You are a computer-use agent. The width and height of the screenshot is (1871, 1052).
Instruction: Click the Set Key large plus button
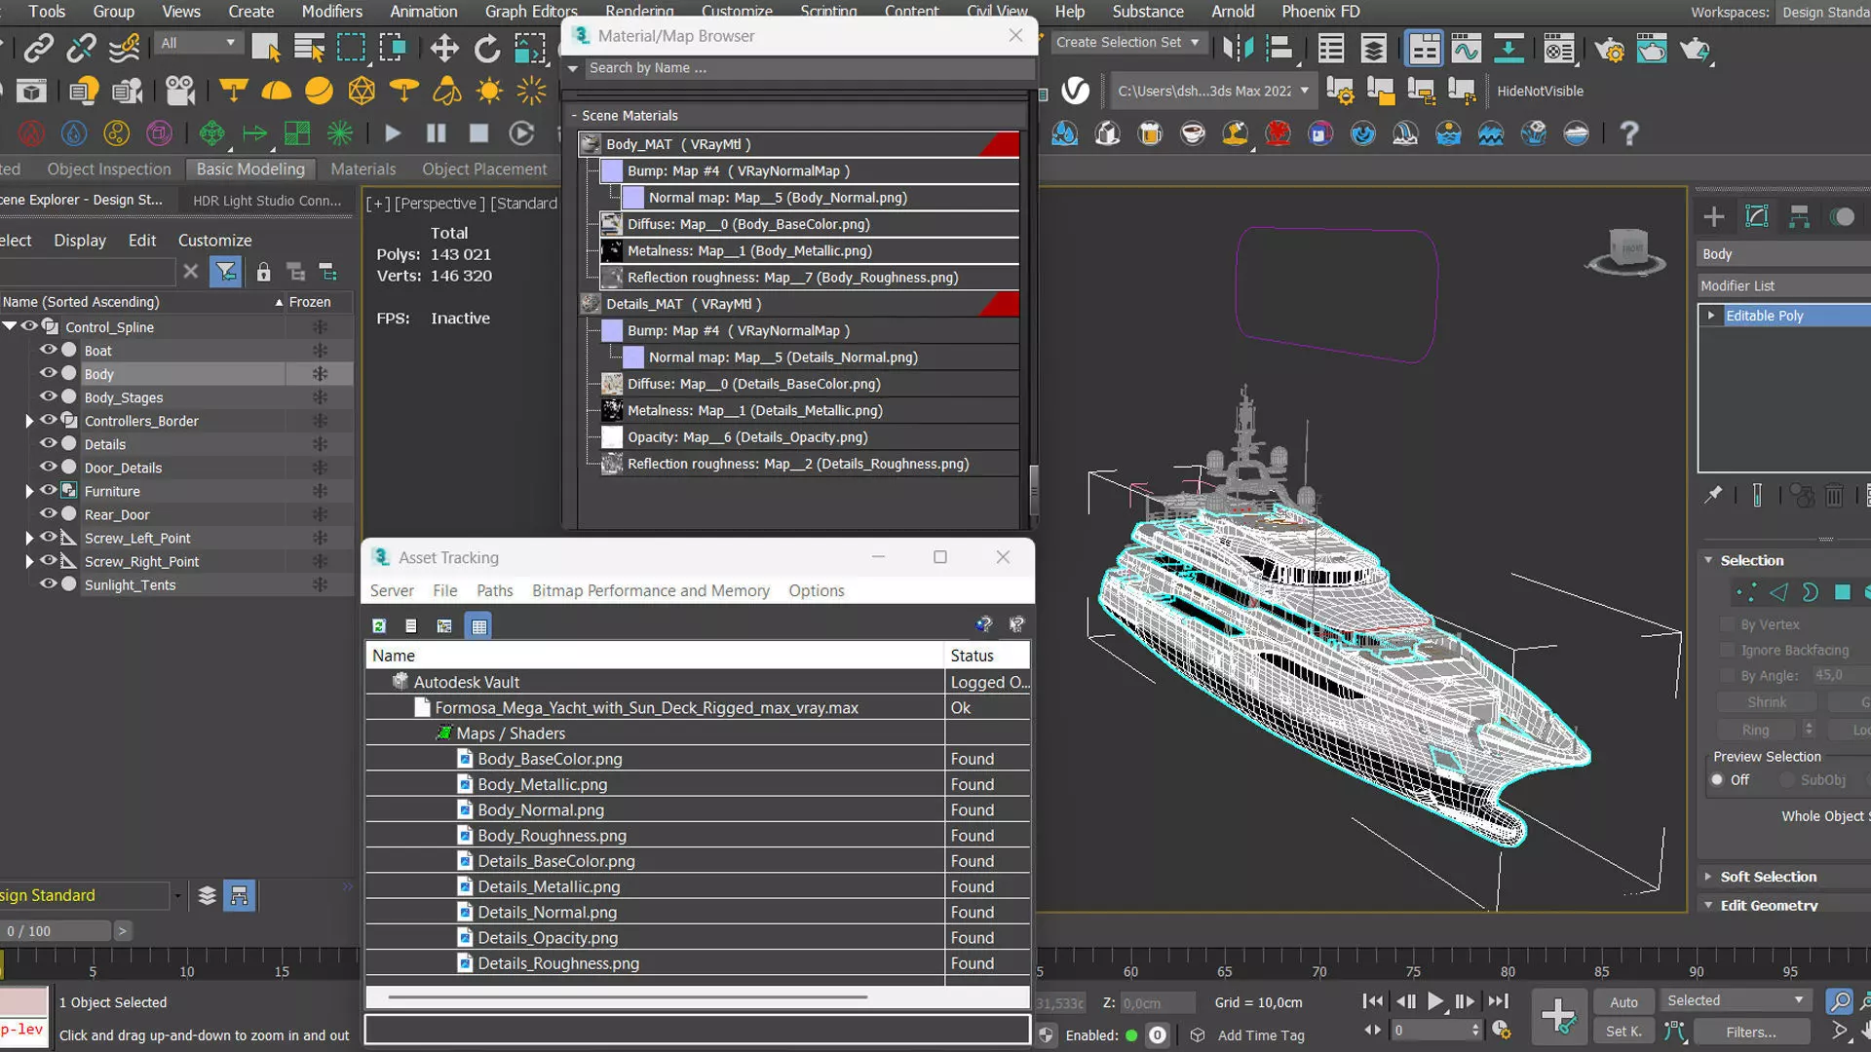click(1557, 1016)
